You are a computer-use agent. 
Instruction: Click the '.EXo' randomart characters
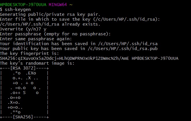click(x=31, y=73)
